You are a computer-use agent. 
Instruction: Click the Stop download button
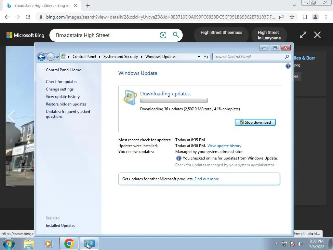coord(255,122)
